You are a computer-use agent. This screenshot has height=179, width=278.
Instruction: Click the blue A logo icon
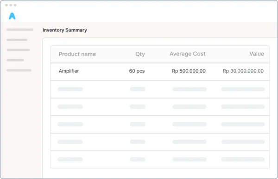pos(12,16)
